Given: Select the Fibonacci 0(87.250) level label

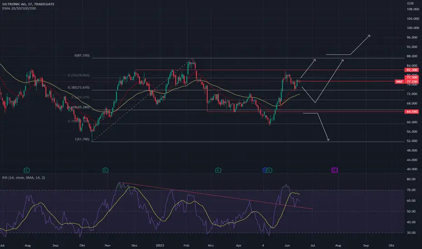Looking at the screenshot, I should (x=82, y=55).
